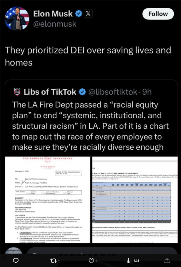The image size is (181, 267).
Task: Open Elon Musk's profile picture
Action: (x=17, y=18)
